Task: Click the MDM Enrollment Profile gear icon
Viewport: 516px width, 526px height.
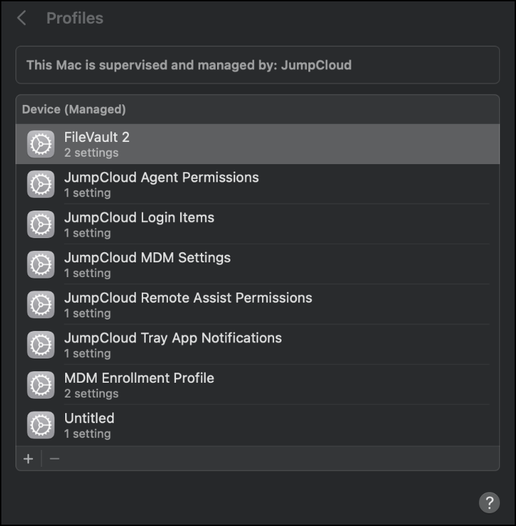Action: tap(41, 385)
